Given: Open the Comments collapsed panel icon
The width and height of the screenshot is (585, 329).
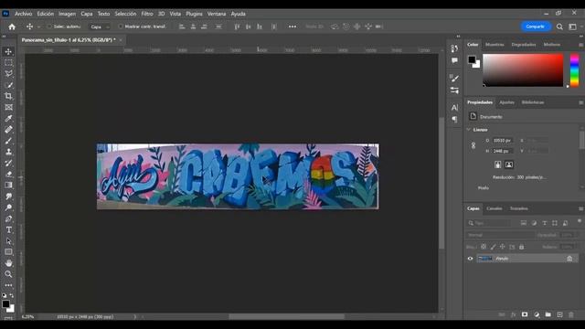Looking at the screenshot, I should pyautogui.click(x=454, y=60).
